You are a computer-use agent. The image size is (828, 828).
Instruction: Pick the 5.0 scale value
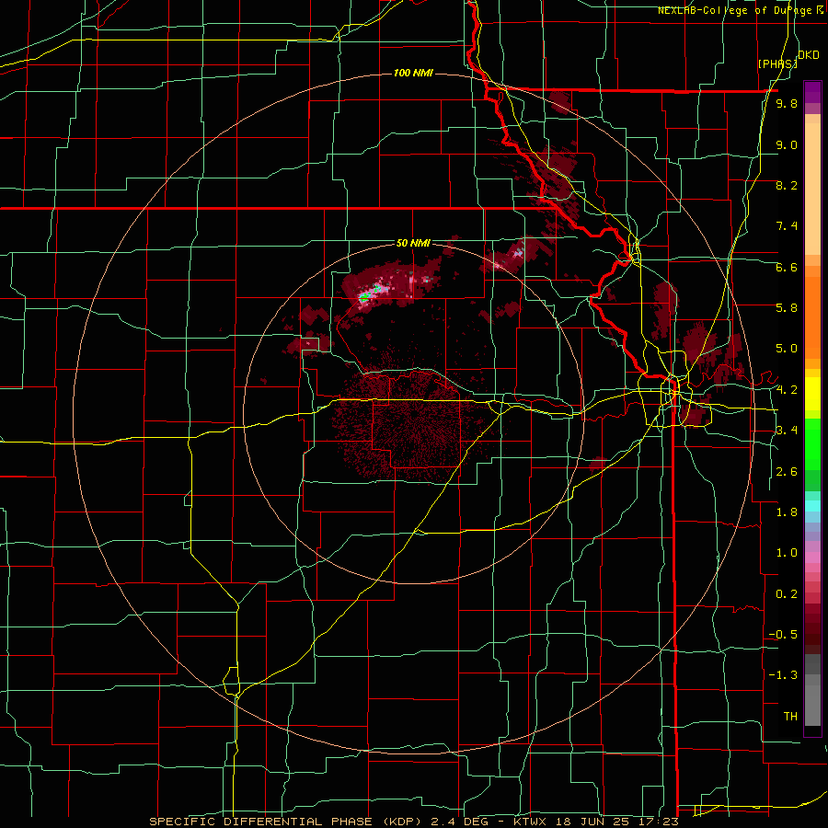(787, 349)
